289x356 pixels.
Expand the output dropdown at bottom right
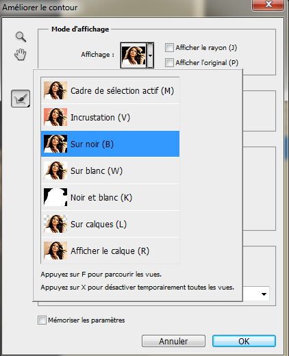pyautogui.click(x=264, y=294)
